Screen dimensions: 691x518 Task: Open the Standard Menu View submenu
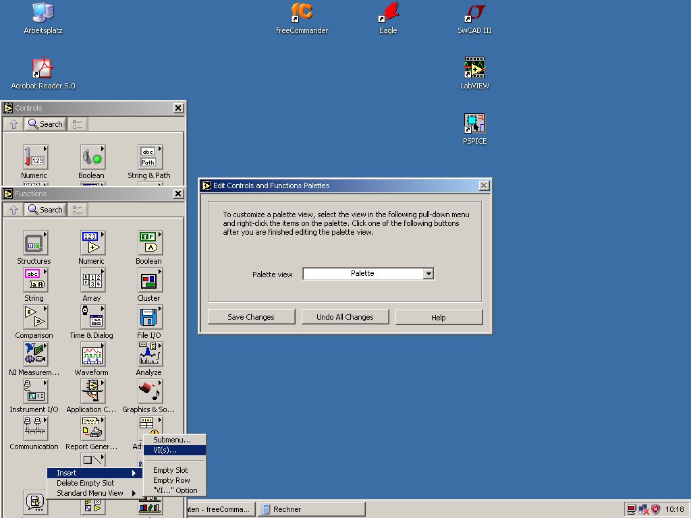[94, 493]
